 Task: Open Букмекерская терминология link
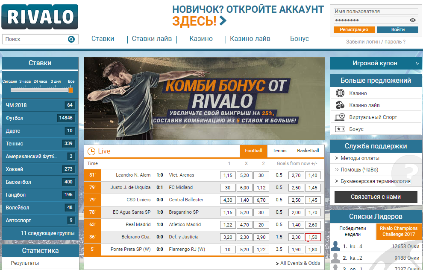pos(376,181)
